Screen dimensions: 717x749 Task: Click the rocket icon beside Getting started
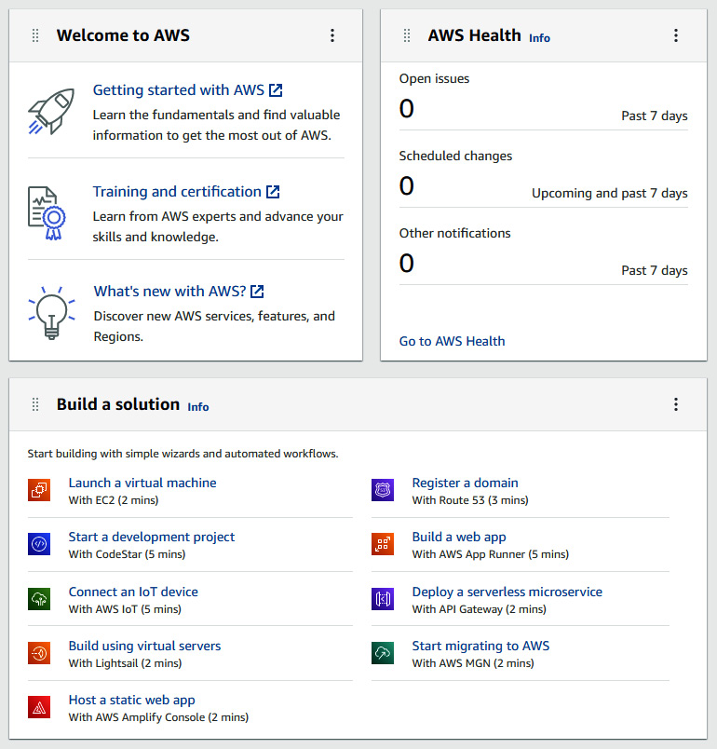[51, 111]
